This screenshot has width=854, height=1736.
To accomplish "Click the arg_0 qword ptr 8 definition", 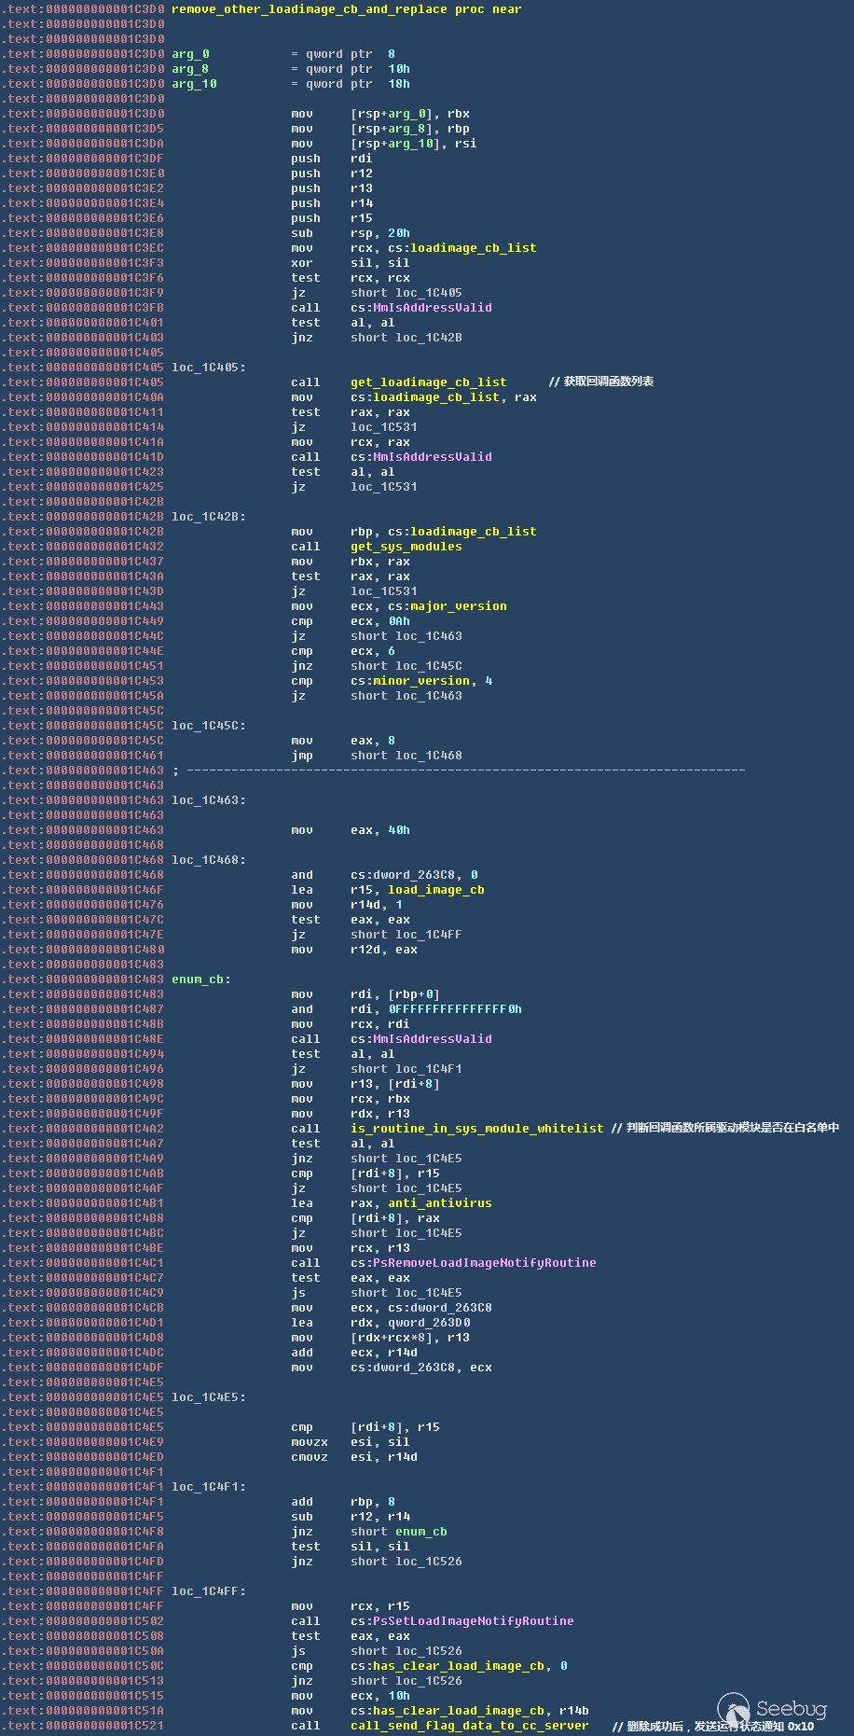I will click(x=283, y=54).
